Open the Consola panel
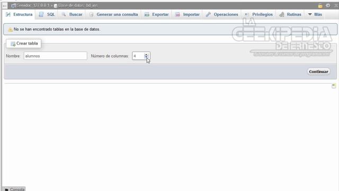The height and width of the screenshot is (191, 339). (14, 189)
